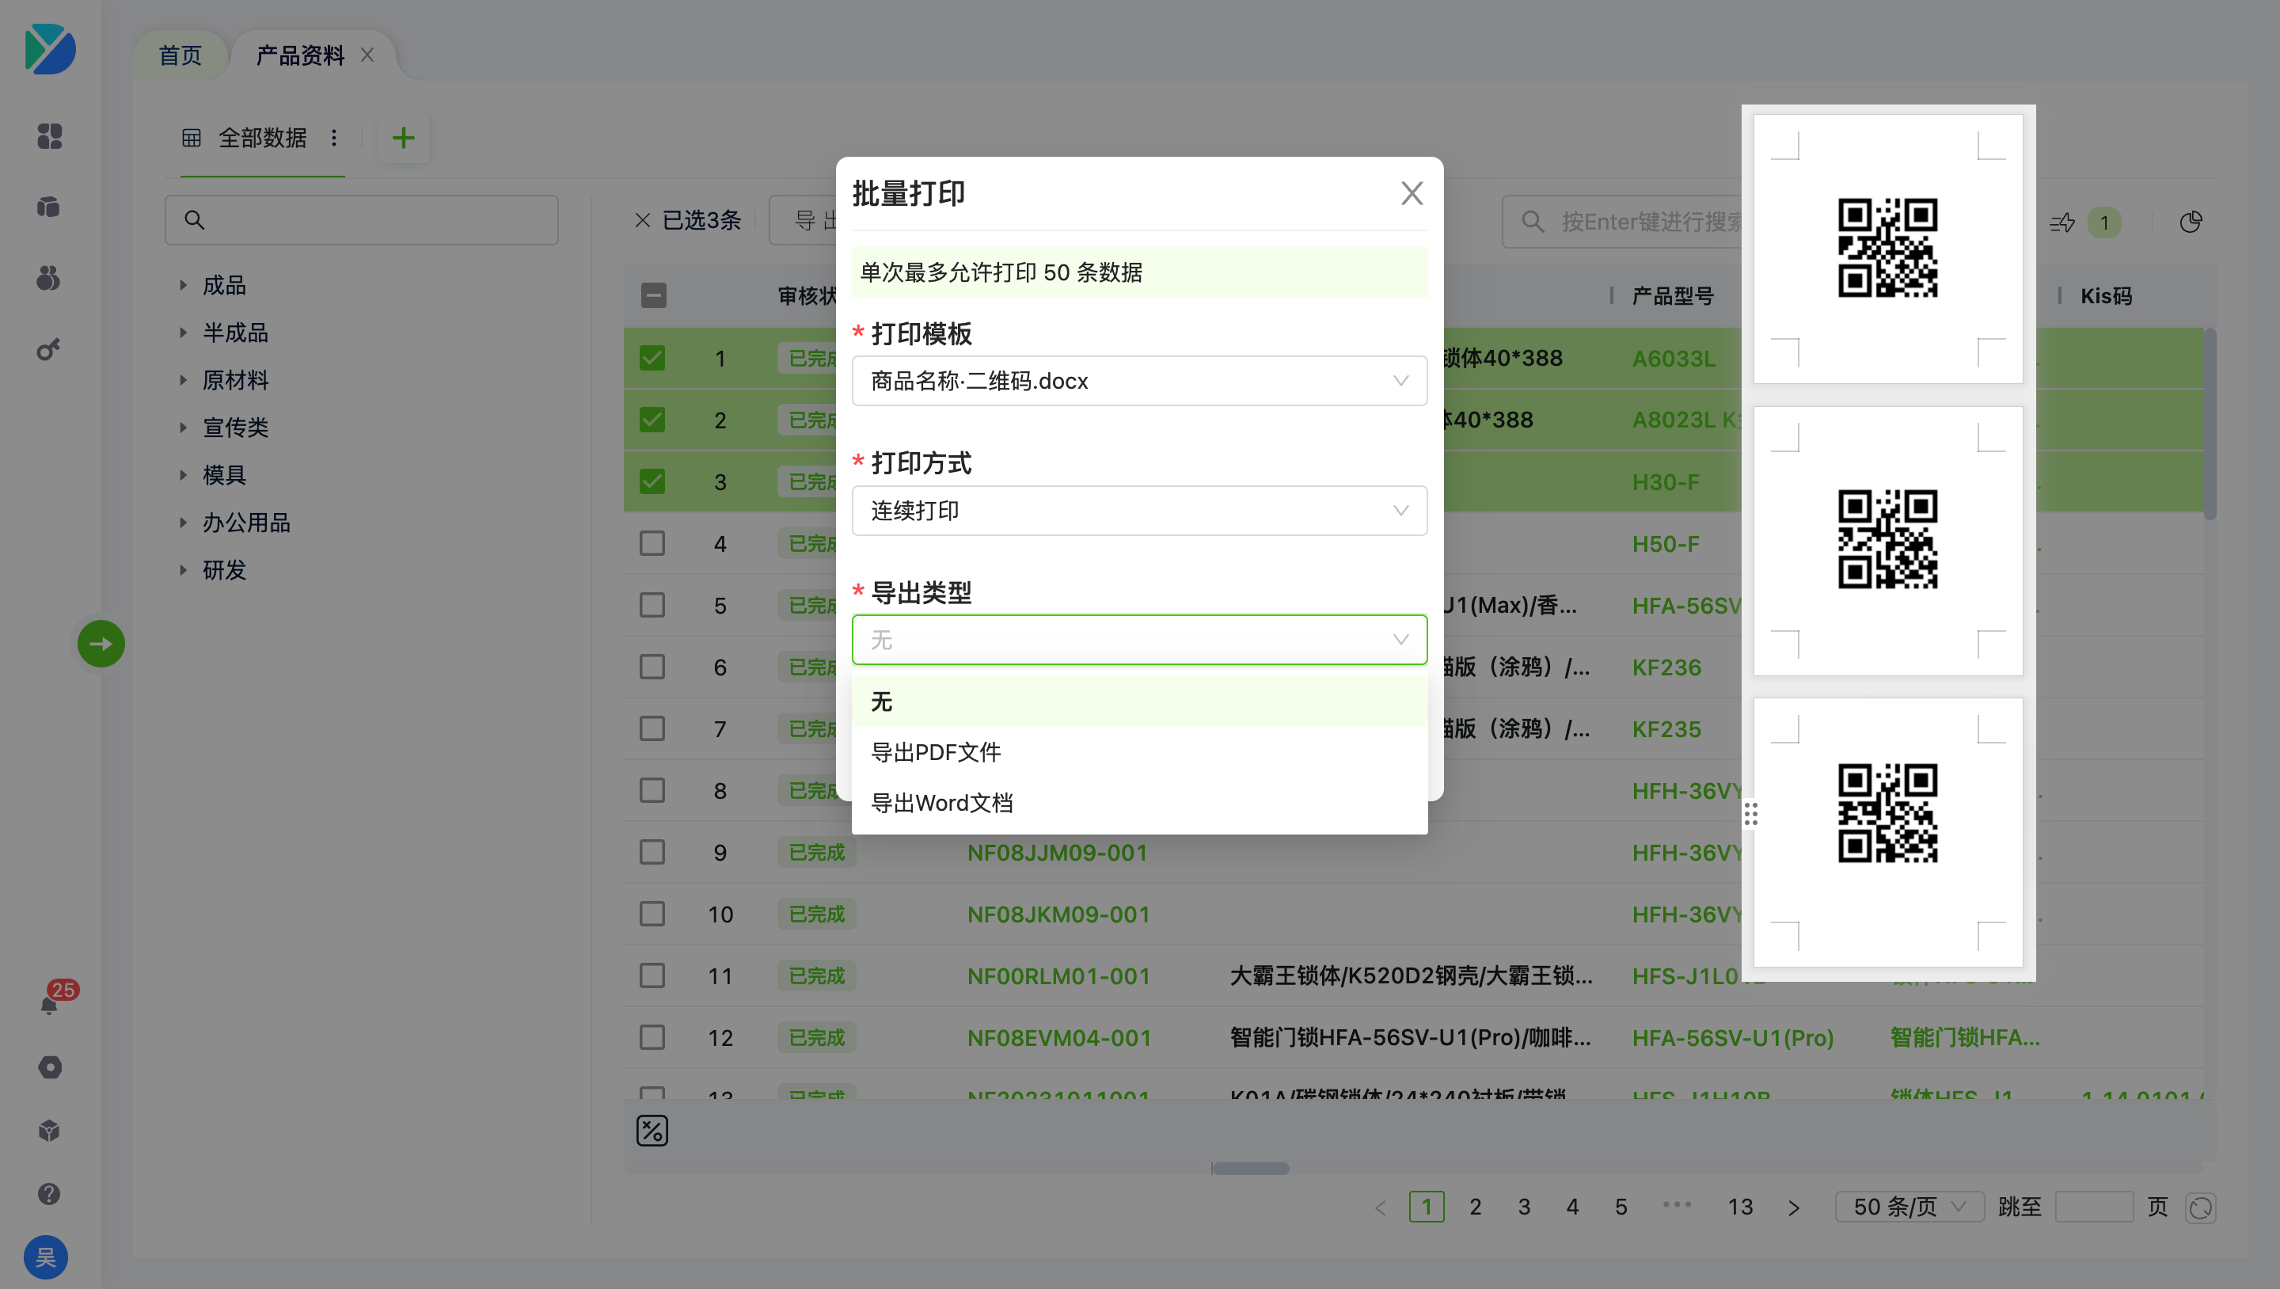Check the checkbox for row 4

[x=652, y=544]
